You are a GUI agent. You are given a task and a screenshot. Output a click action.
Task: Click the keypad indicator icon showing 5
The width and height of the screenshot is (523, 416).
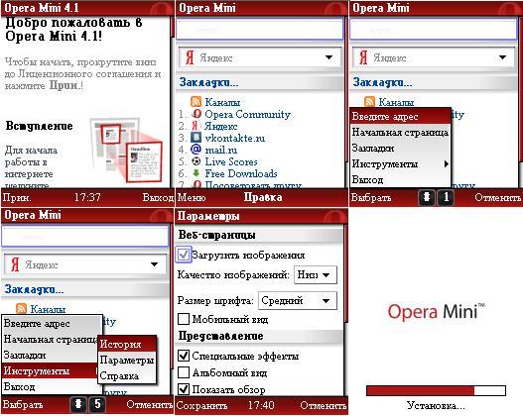tap(96, 404)
